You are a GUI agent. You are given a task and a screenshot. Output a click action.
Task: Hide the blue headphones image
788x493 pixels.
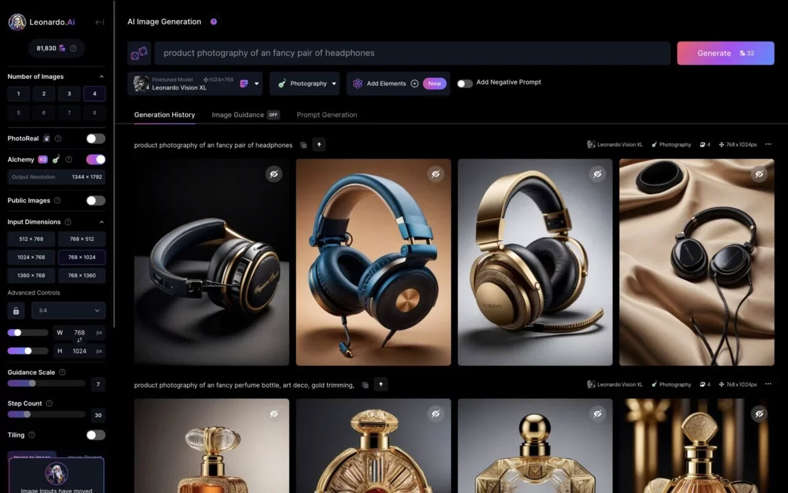click(436, 174)
